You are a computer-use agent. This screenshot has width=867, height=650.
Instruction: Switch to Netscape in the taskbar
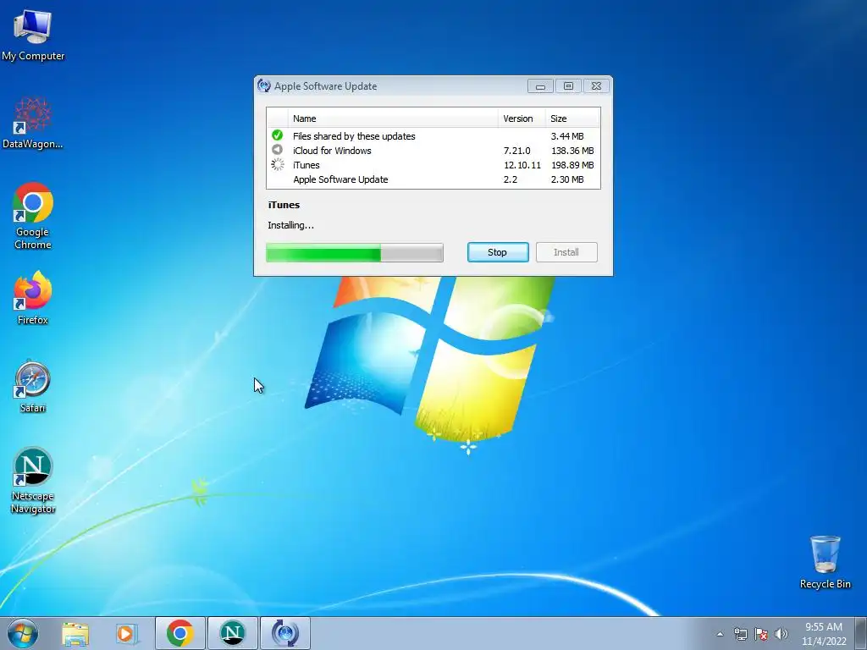pos(232,633)
